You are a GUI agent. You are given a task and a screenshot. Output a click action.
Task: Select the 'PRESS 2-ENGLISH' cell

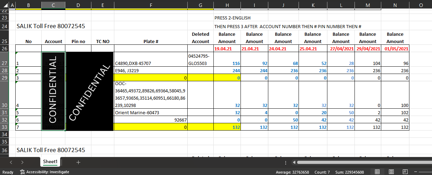[x=233, y=18]
